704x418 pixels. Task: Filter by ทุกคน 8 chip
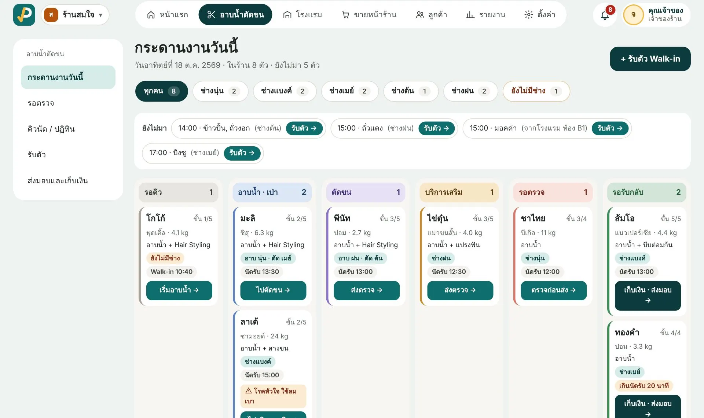pos(161,91)
